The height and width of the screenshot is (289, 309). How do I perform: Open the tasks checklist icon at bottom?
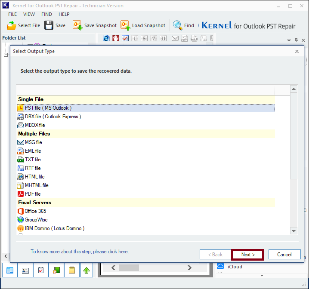pos(41,271)
